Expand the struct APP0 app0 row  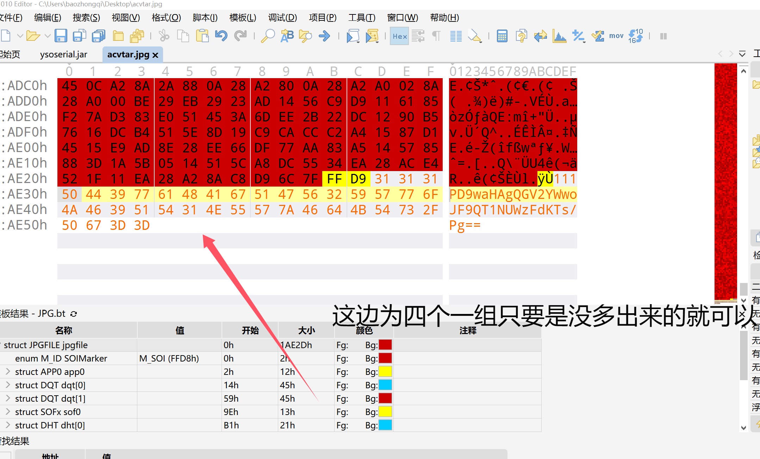(x=8, y=372)
